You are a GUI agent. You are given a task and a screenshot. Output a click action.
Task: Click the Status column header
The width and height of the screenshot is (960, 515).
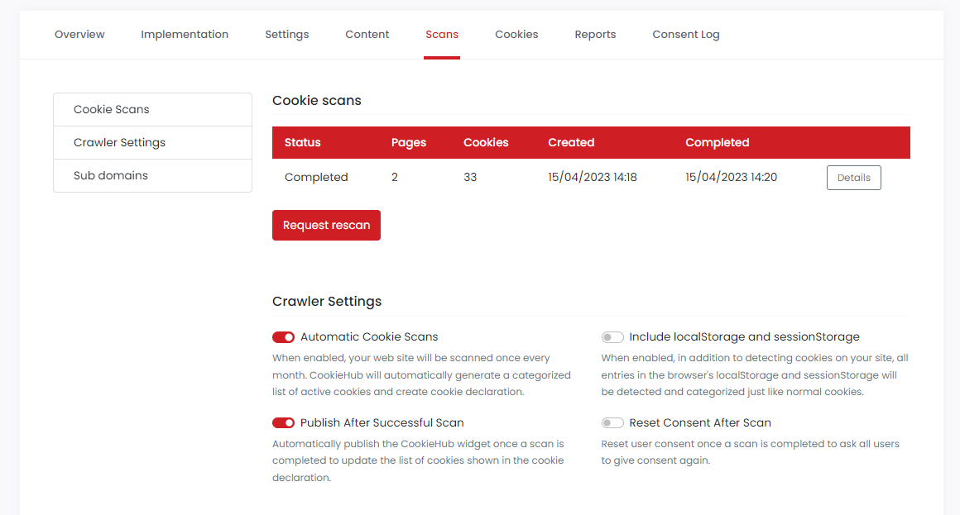coord(302,142)
